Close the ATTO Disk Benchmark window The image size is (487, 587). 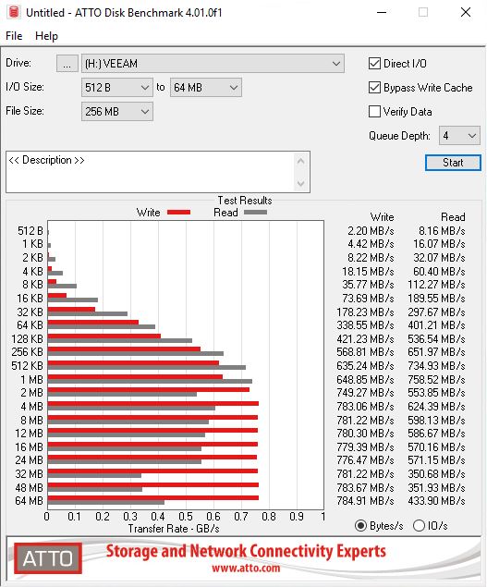pyautogui.click(x=466, y=12)
